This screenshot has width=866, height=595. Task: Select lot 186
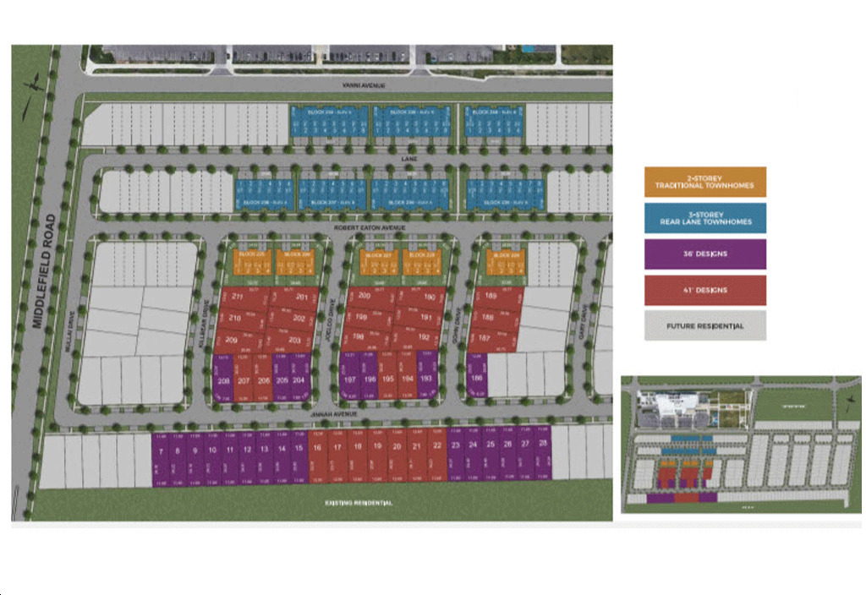pyautogui.click(x=475, y=381)
